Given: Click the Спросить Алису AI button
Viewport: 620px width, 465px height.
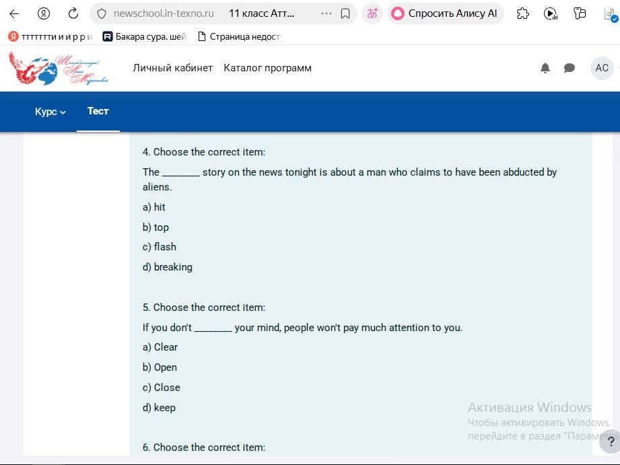Looking at the screenshot, I should click(445, 14).
